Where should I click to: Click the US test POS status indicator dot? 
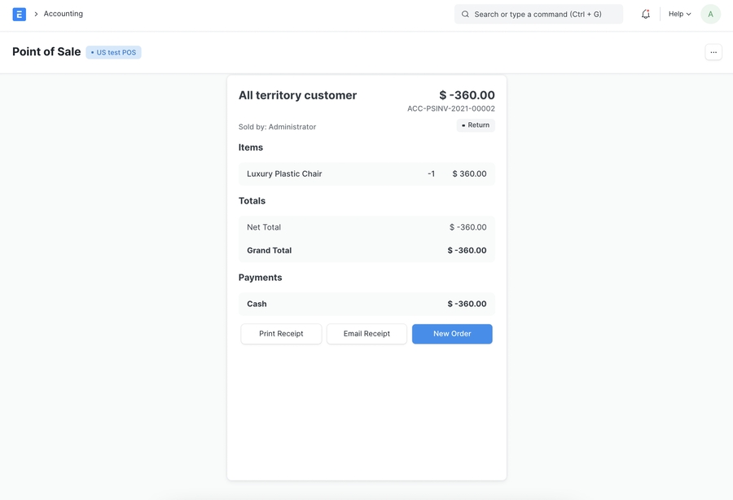point(92,51)
